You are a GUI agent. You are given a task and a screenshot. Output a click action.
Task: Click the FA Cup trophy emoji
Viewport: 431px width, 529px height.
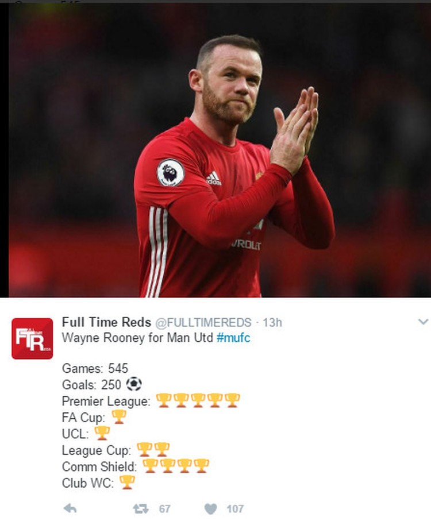pos(119,416)
